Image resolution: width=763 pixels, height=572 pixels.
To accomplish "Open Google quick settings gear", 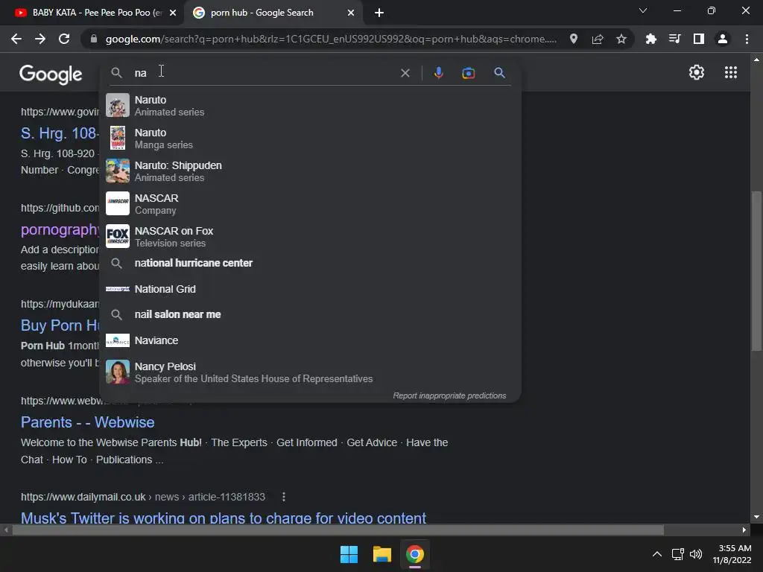I will 697,72.
